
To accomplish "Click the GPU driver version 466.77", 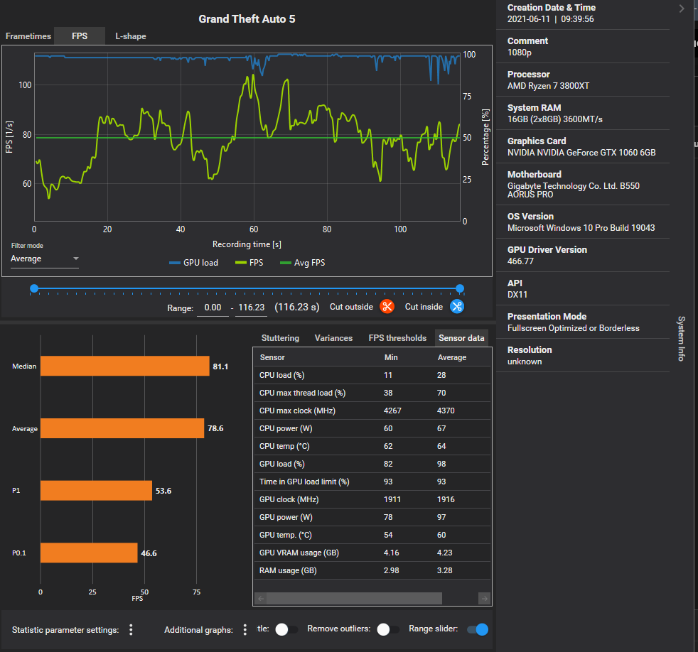I will click(x=520, y=261).
